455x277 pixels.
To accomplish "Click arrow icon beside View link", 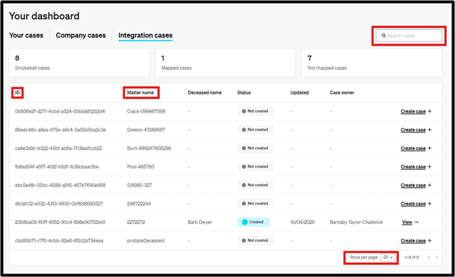I will point(416,222).
